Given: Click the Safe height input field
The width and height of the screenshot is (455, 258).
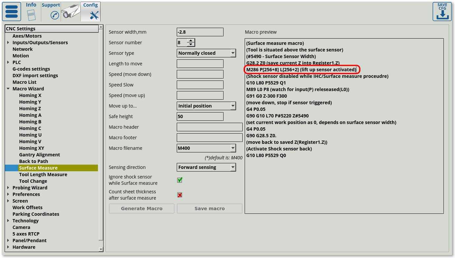Looking at the screenshot, I should [x=200, y=116].
